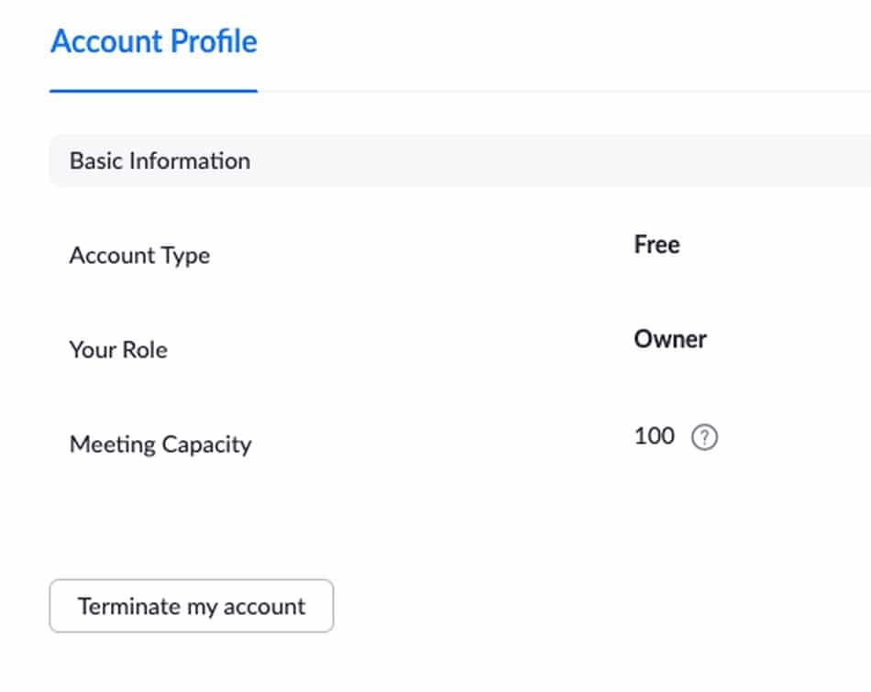Click the Meeting Capacity help question mark icon
The image size is (871, 692).
pos(704,438)
